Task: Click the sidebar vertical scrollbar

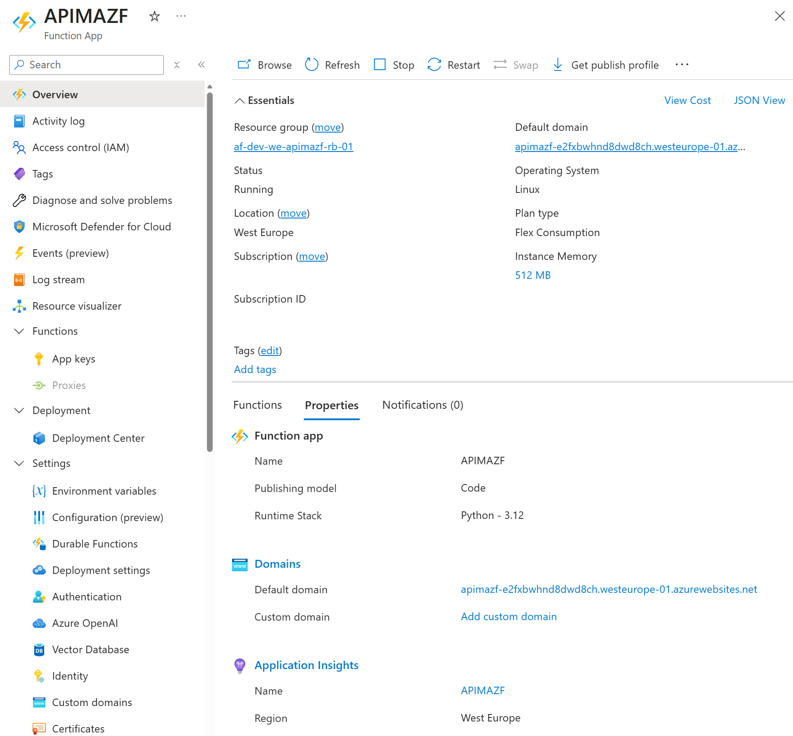Action: pos(210,264)
